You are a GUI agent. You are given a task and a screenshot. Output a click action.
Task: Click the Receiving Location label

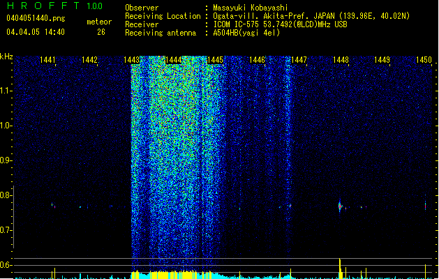tap(163, 16)
